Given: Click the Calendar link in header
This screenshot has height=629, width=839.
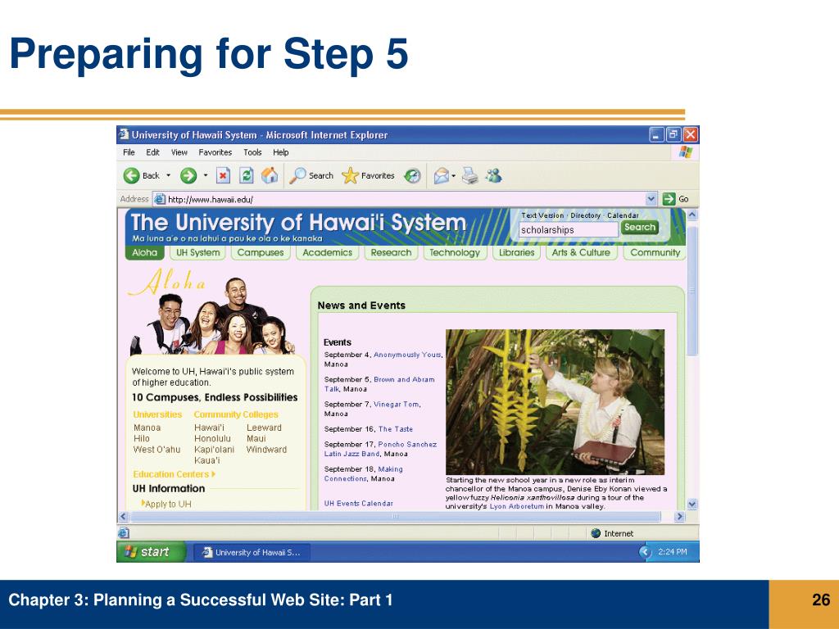Looking at the screenshot, I should coord(623,215).
